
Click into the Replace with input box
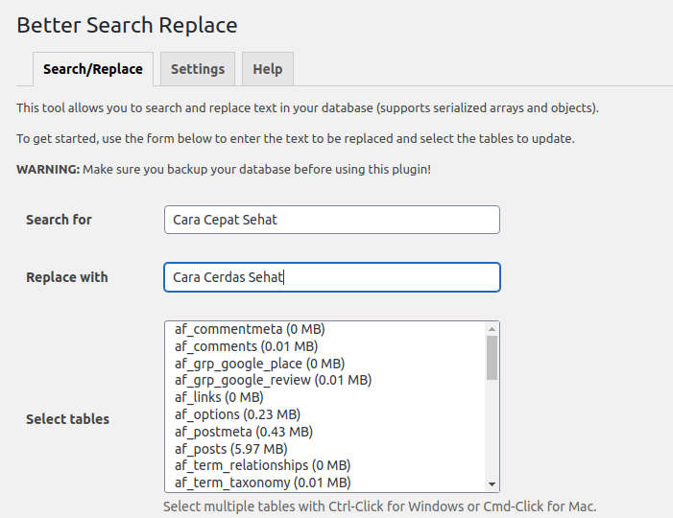click(331, 277)
